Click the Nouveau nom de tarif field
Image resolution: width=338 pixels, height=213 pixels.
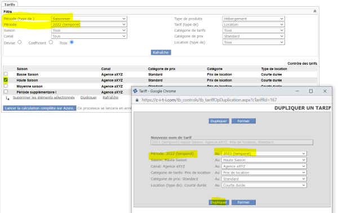pos(232,143)
